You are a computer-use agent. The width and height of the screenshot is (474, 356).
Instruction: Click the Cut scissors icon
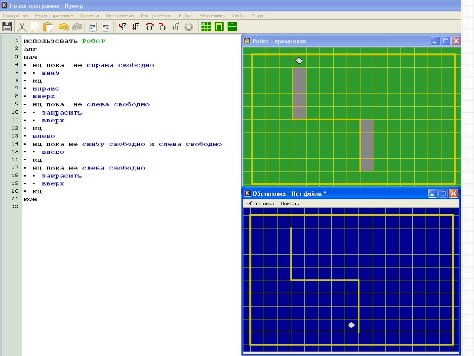22,27
